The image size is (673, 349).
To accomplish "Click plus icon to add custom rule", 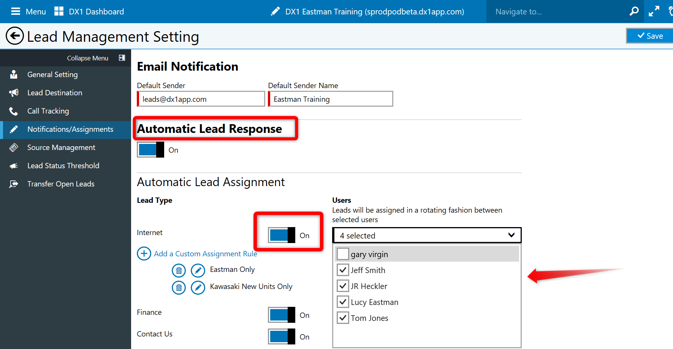I will coord(144,253).
